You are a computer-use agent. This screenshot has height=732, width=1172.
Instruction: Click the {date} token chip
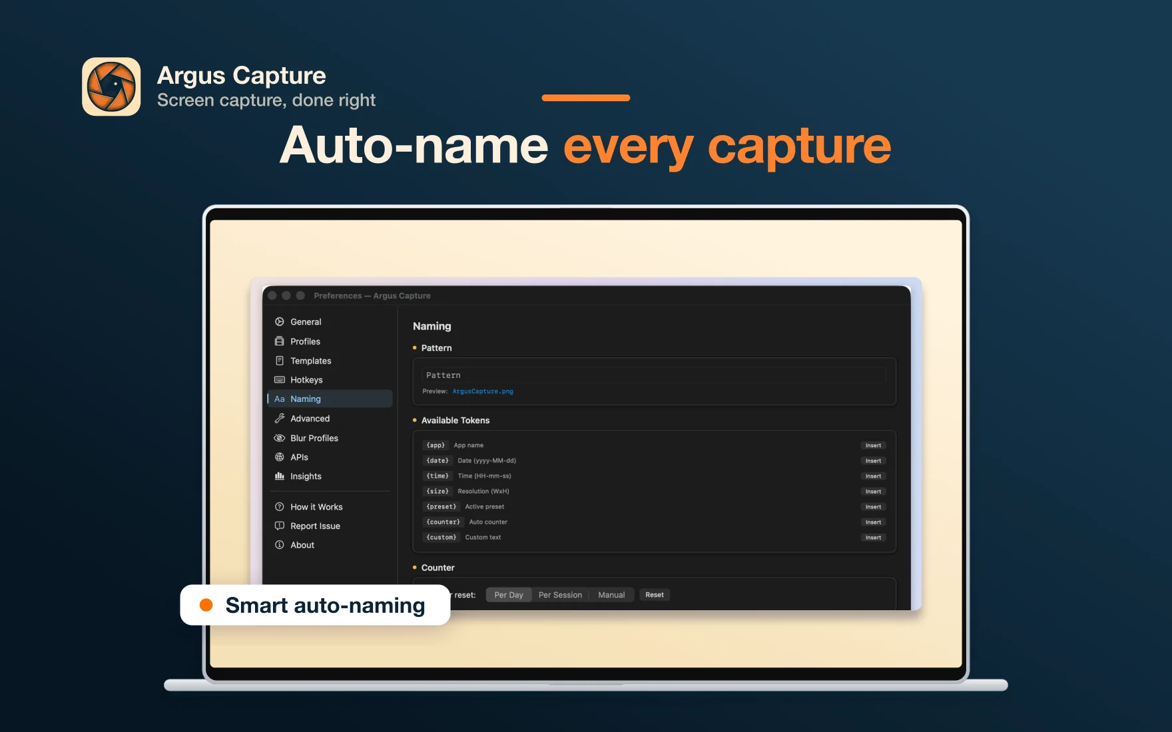coord(438,460)
